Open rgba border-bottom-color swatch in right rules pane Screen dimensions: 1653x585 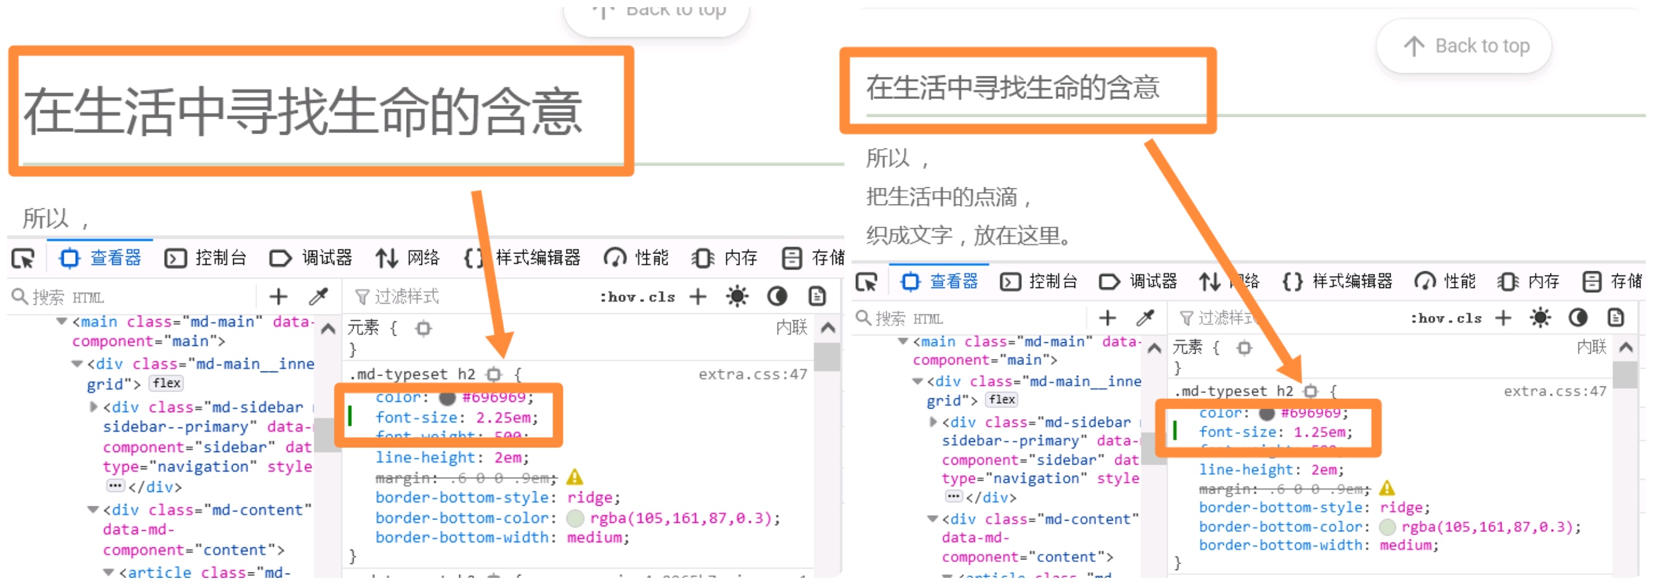(1387, 527)
